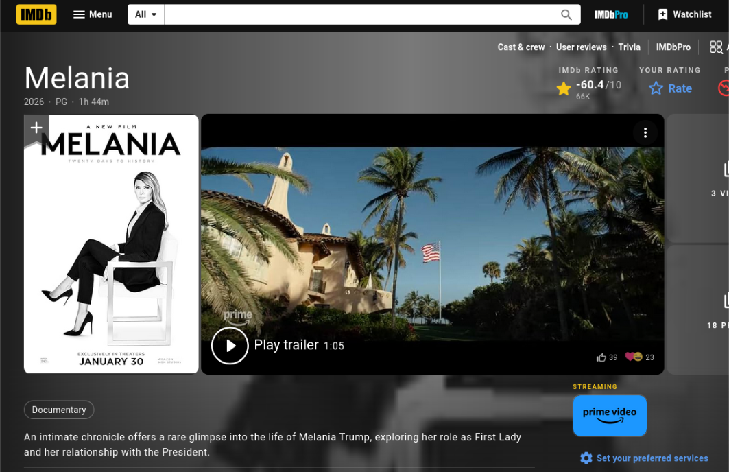729x472 pixels.
Task: Click the yellow IMDb rating star
Action: point(564,88)
